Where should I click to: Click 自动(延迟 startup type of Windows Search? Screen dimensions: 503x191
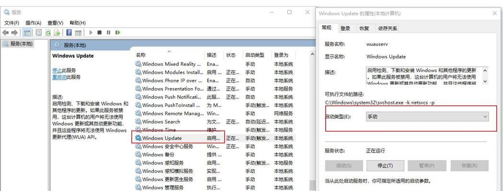coord(256,122)
